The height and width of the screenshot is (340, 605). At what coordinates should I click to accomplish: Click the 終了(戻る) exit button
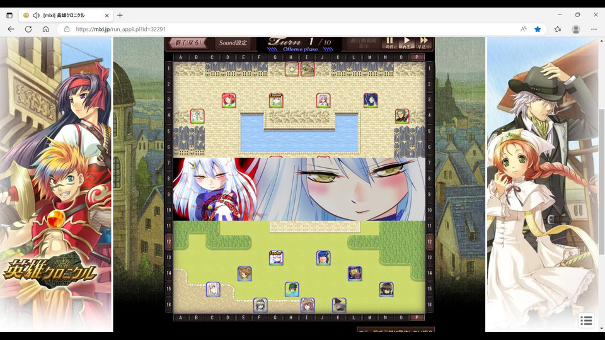tap(188, 43)
